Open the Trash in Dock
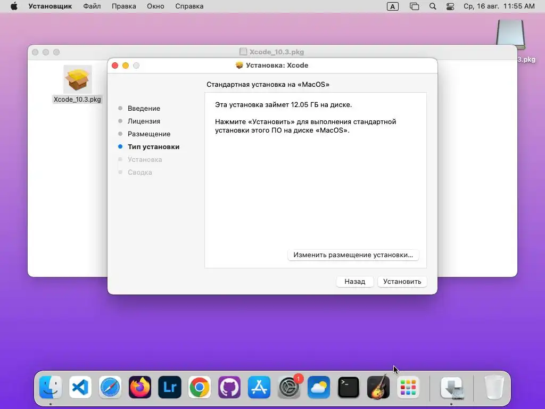 coord(494,387)
